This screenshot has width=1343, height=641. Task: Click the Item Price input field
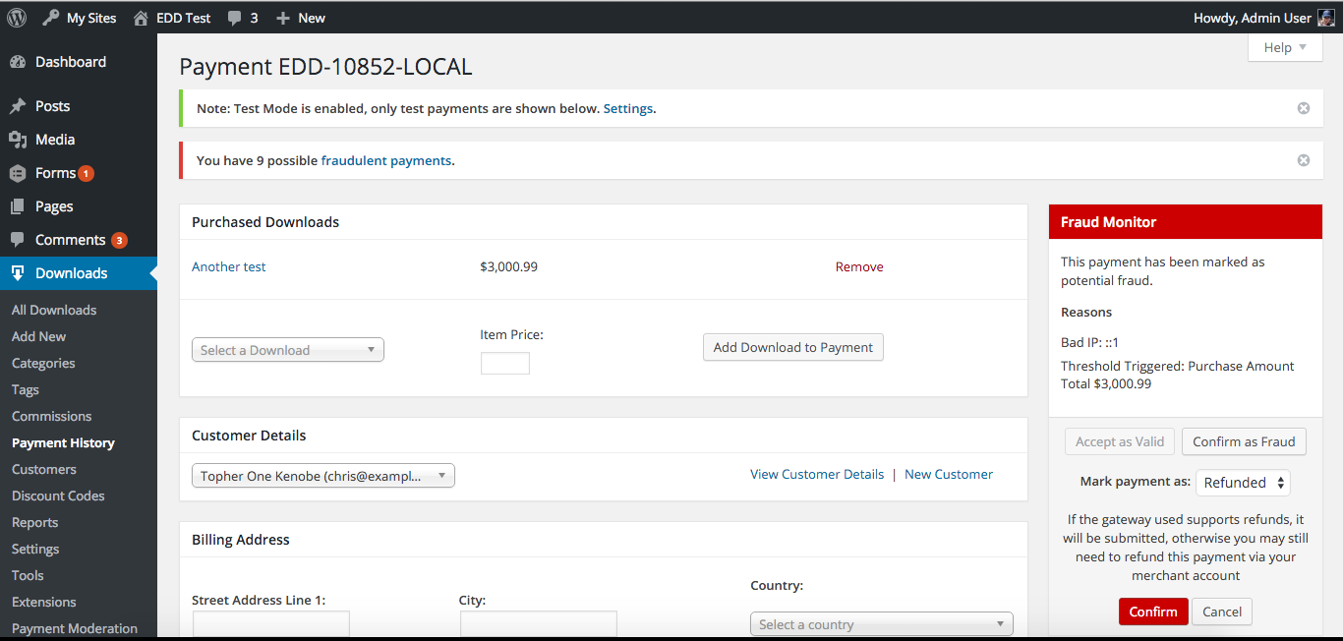pyautogui.click(x=504, y=364)
